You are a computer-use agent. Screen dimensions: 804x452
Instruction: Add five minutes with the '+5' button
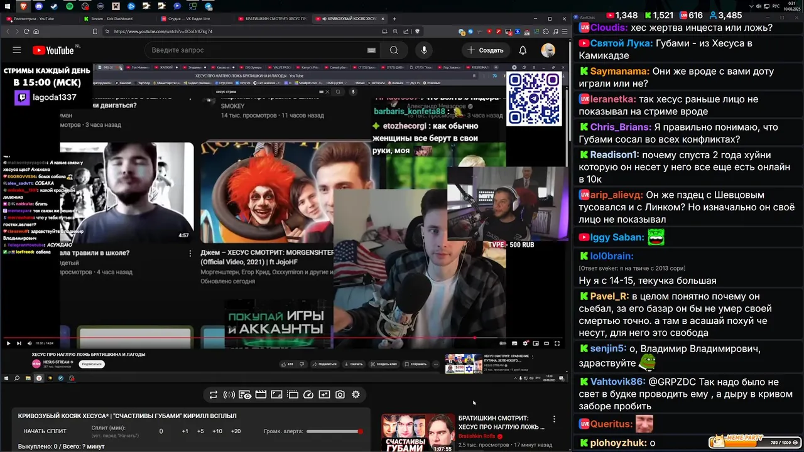(200, 431)
